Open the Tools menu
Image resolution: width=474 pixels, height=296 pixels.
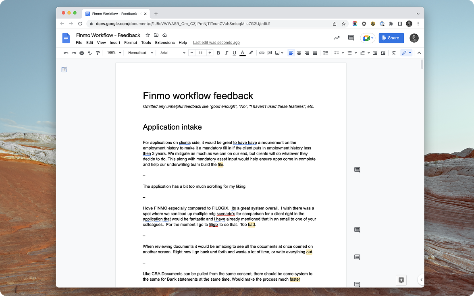(146, 43)
